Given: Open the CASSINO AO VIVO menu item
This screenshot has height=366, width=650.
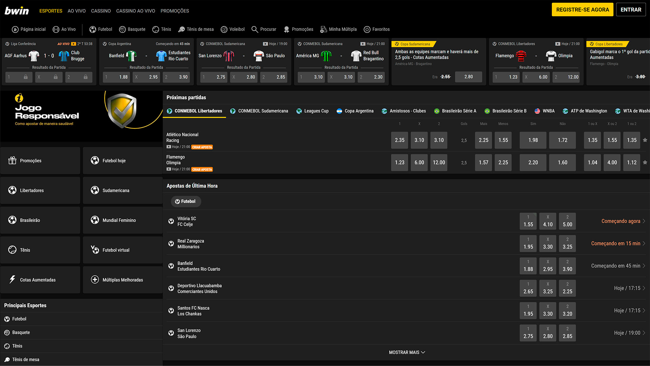Looking at the screenshot, I should pos(135,11).
